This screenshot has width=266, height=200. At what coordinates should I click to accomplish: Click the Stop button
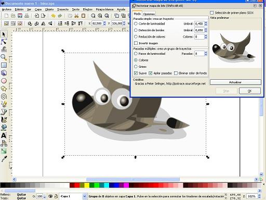226,91
